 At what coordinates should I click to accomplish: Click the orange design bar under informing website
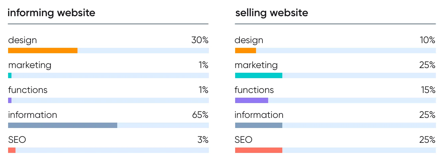[43, 51]
